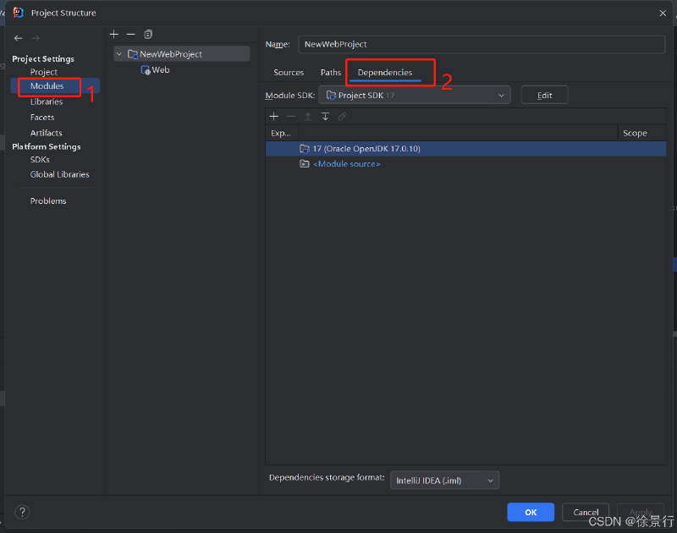The height and width of the screenshot is (533, 677).
Task: Edit the selected dependency with pencil icon
Action: [342, 117]
